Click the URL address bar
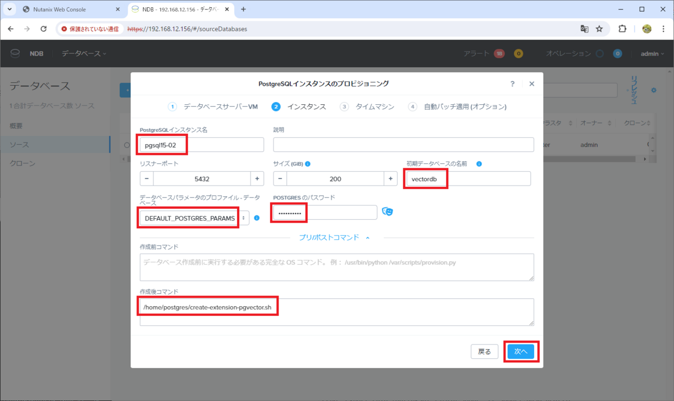 point(348,29)
